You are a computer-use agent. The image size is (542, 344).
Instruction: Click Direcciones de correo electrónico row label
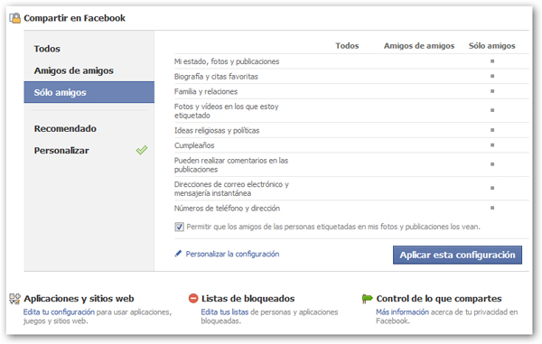pyautogui.click(x=231, y=189)
